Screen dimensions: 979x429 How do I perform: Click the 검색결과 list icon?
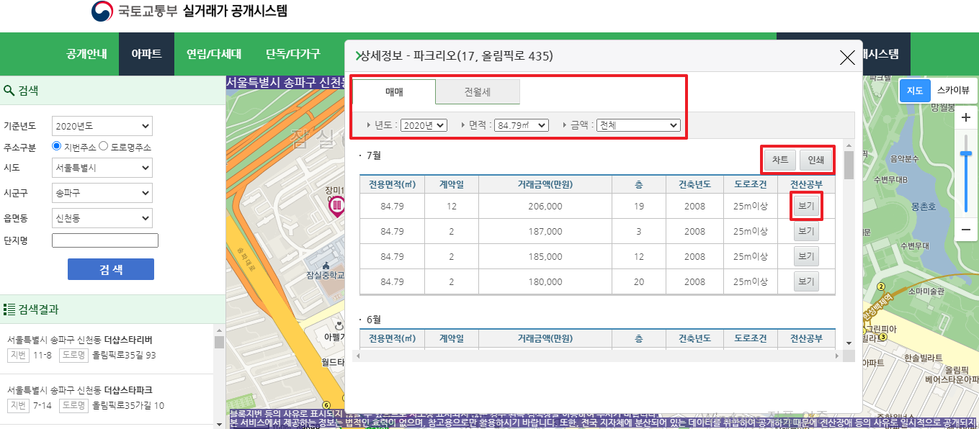(9, 310)
